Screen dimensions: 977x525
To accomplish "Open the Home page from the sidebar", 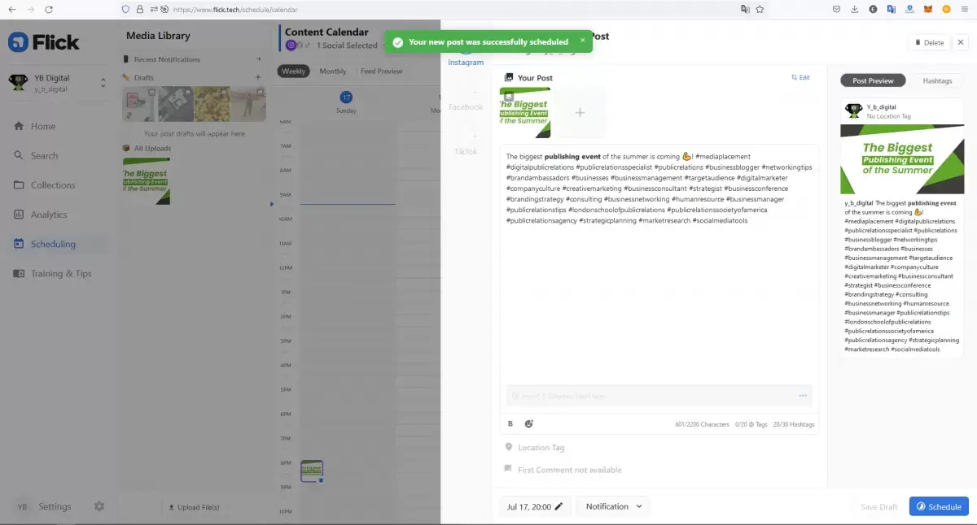I will [x=43, y=126].
